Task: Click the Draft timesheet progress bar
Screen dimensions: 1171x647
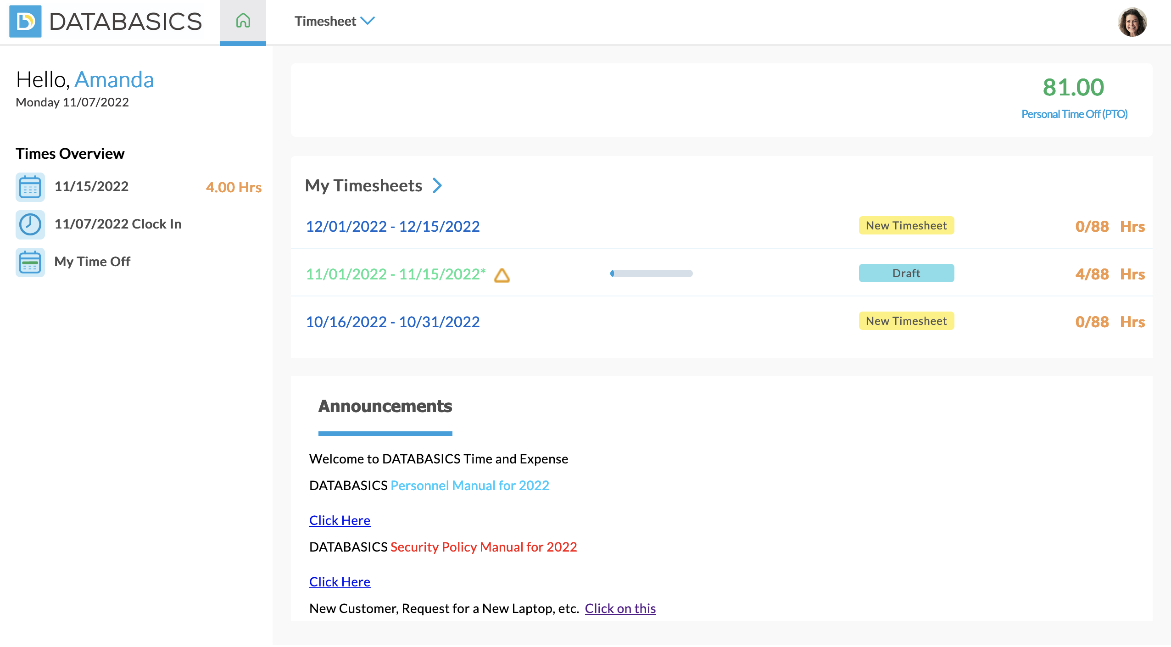Action: 651,273
